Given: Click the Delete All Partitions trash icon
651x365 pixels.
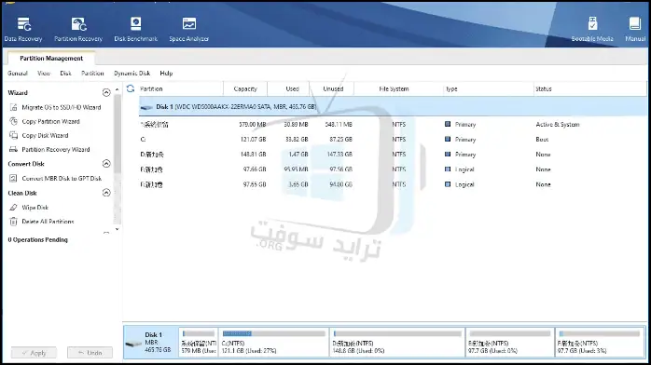Looking at the screenshot, I should (13, 222).
